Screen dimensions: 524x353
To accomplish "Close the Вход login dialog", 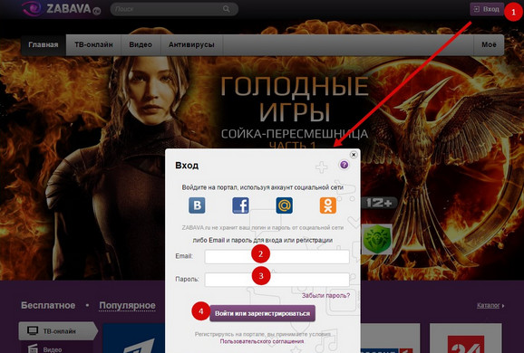I will pyautogui.click(x=354, y=155).
